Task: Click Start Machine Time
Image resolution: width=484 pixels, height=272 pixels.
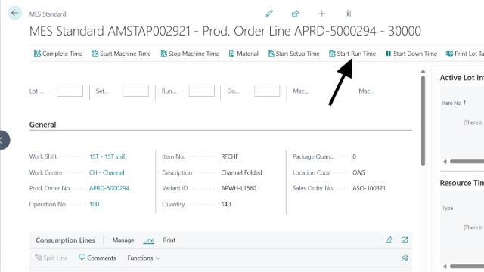Action: point(121,54)
